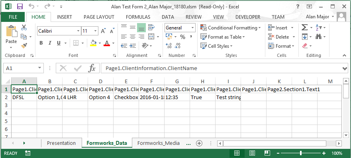Screen dimensions: 351x158
Task: Click the Decrease Indent icon
Action: [124, 46]
